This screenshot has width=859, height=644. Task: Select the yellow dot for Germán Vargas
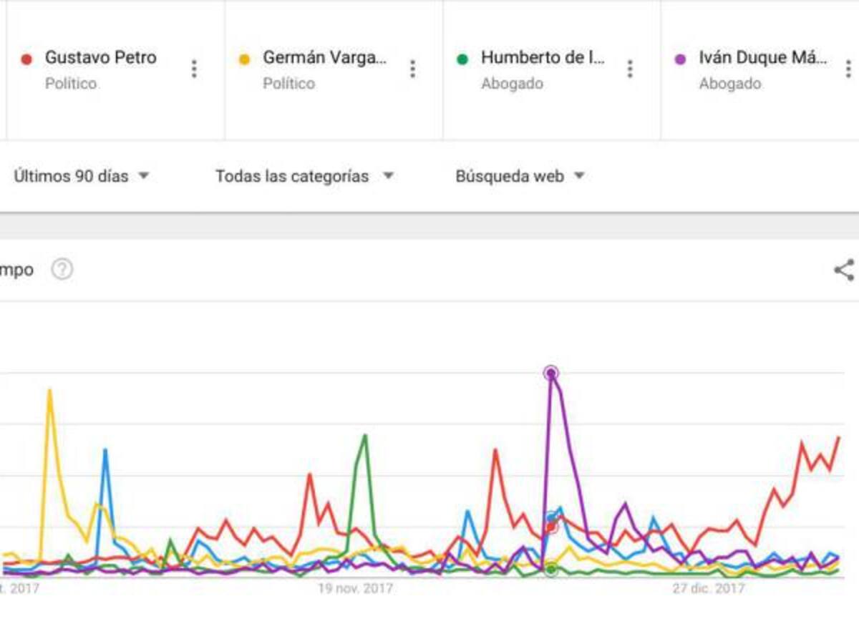243,59
